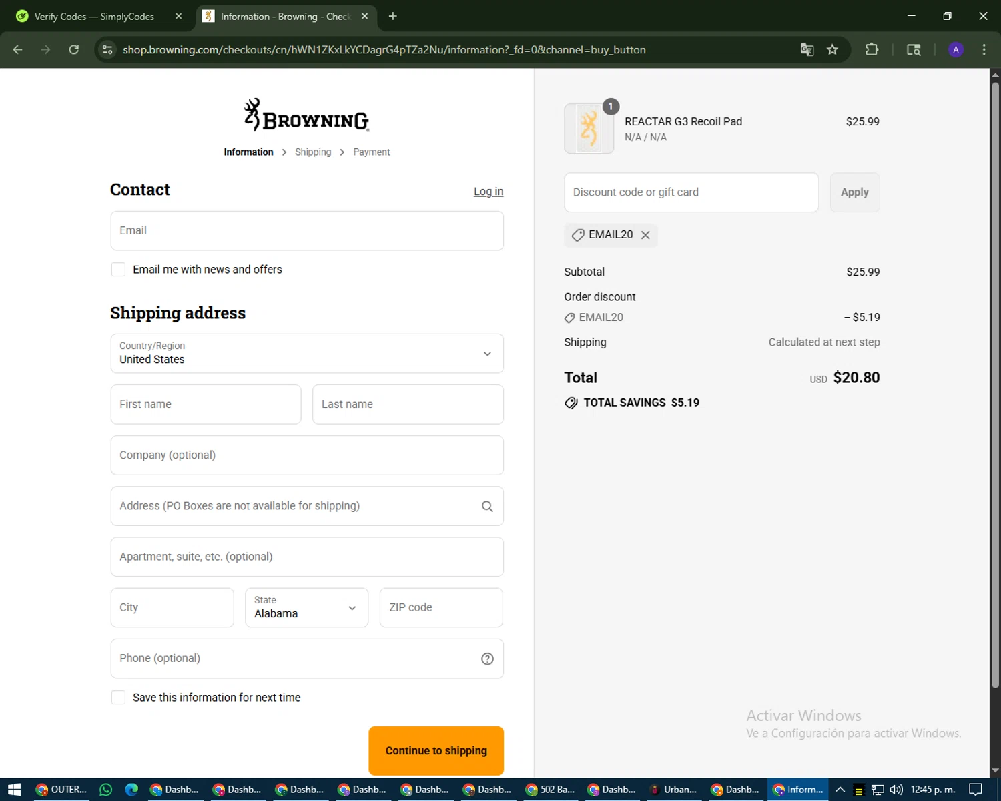
Task: Open a new browser tab
Action: 392,16
